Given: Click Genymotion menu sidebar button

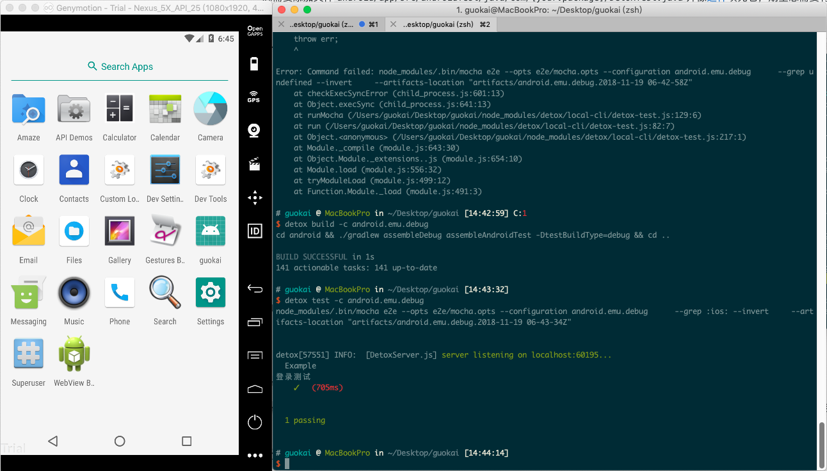Looking at the screenshot, I should [255, 355].
